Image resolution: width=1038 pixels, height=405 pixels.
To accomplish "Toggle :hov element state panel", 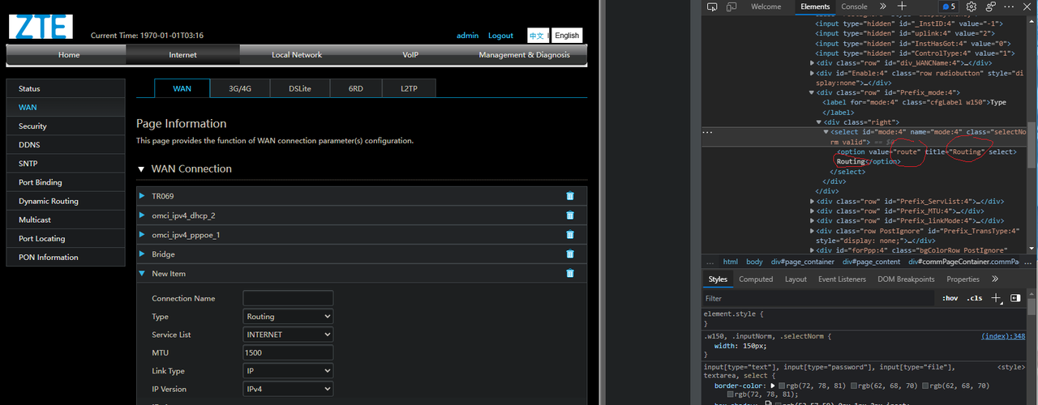I will pyautogui.click(x=950, y=298).
